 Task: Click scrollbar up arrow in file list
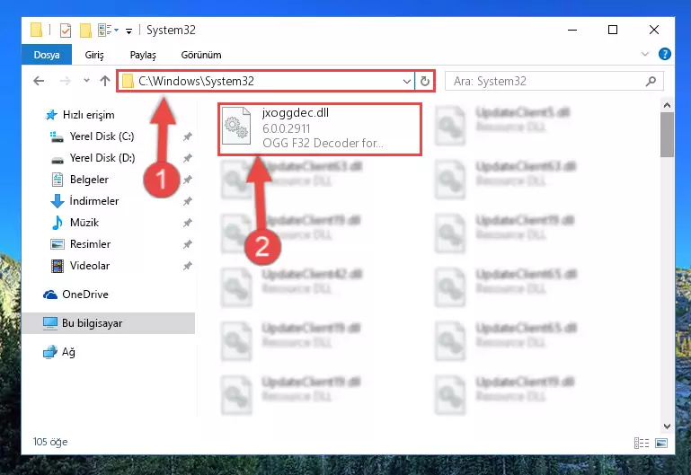667,105
